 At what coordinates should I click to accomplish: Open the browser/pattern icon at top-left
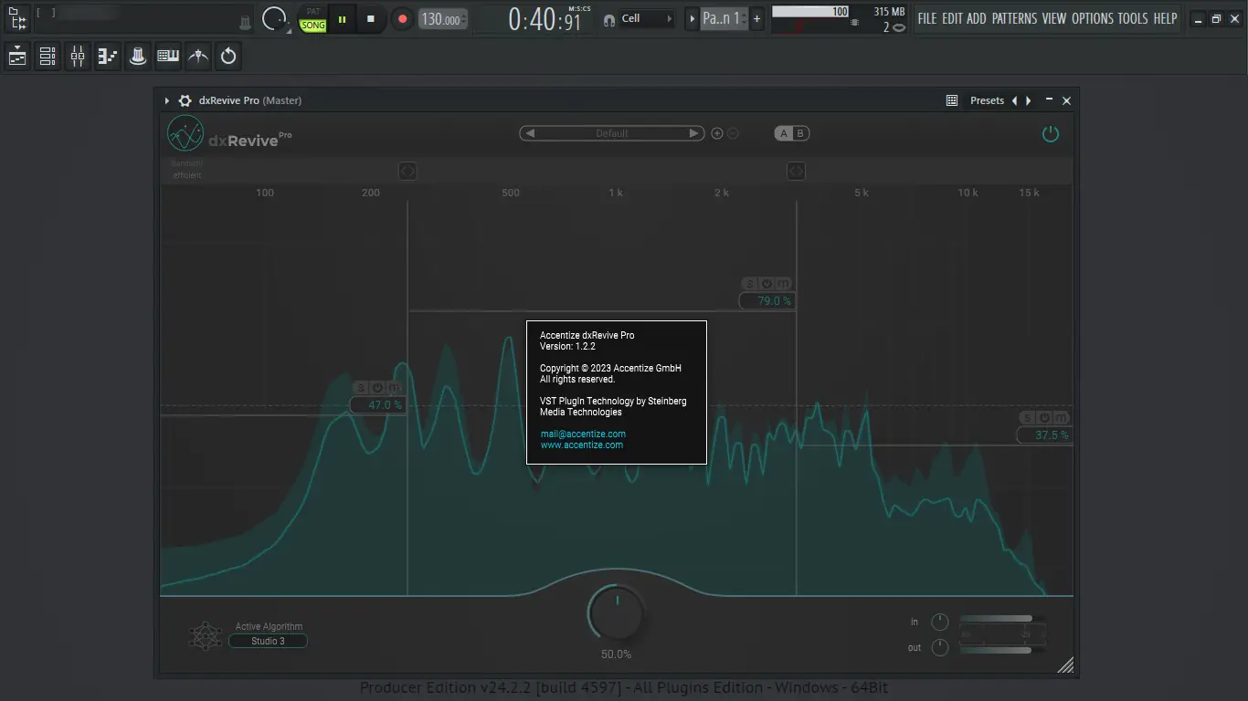17,18
